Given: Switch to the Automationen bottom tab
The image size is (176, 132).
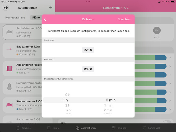Looking at the screenshot, I should point(86,128).
